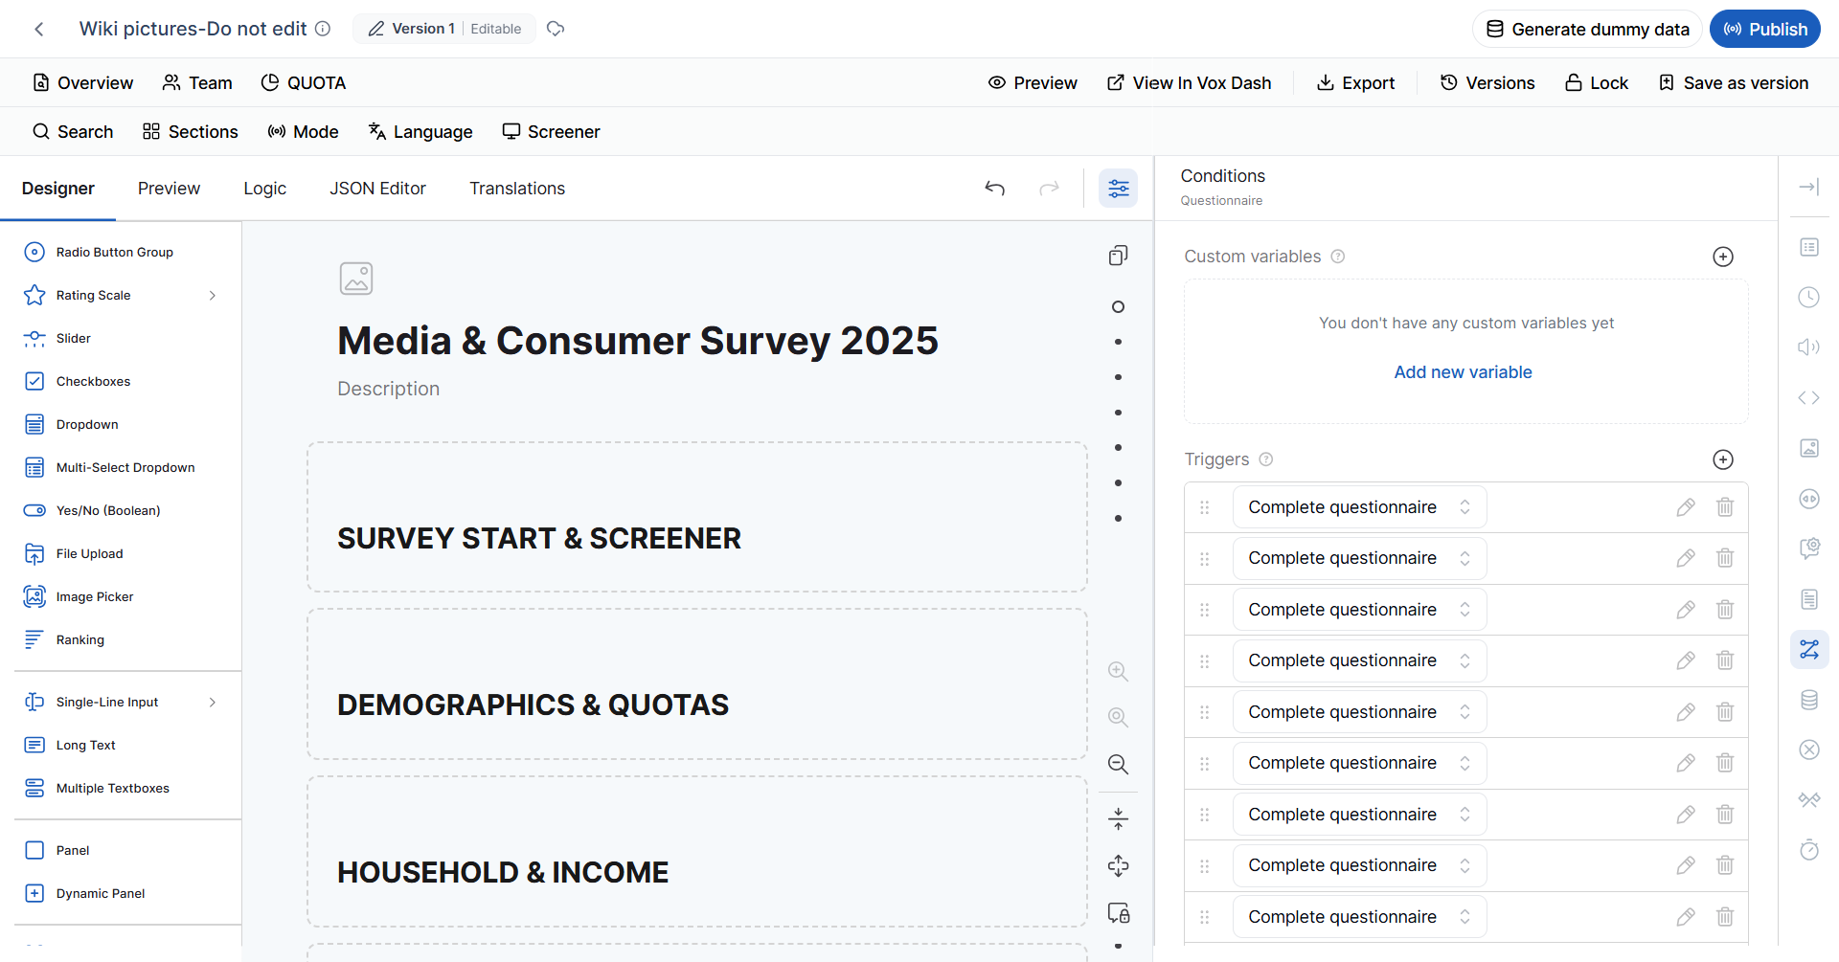The width and height of the screenshot is (1839, 962).
Task: Click the Media & Consumer Survey 2025 title
Action: coord(638,341)
